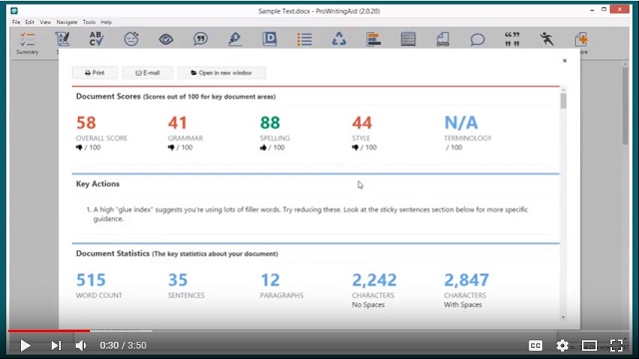Open the Edit menu
Image resolution: width=639 pixels, height=359 pixels.
coord(30,22)
